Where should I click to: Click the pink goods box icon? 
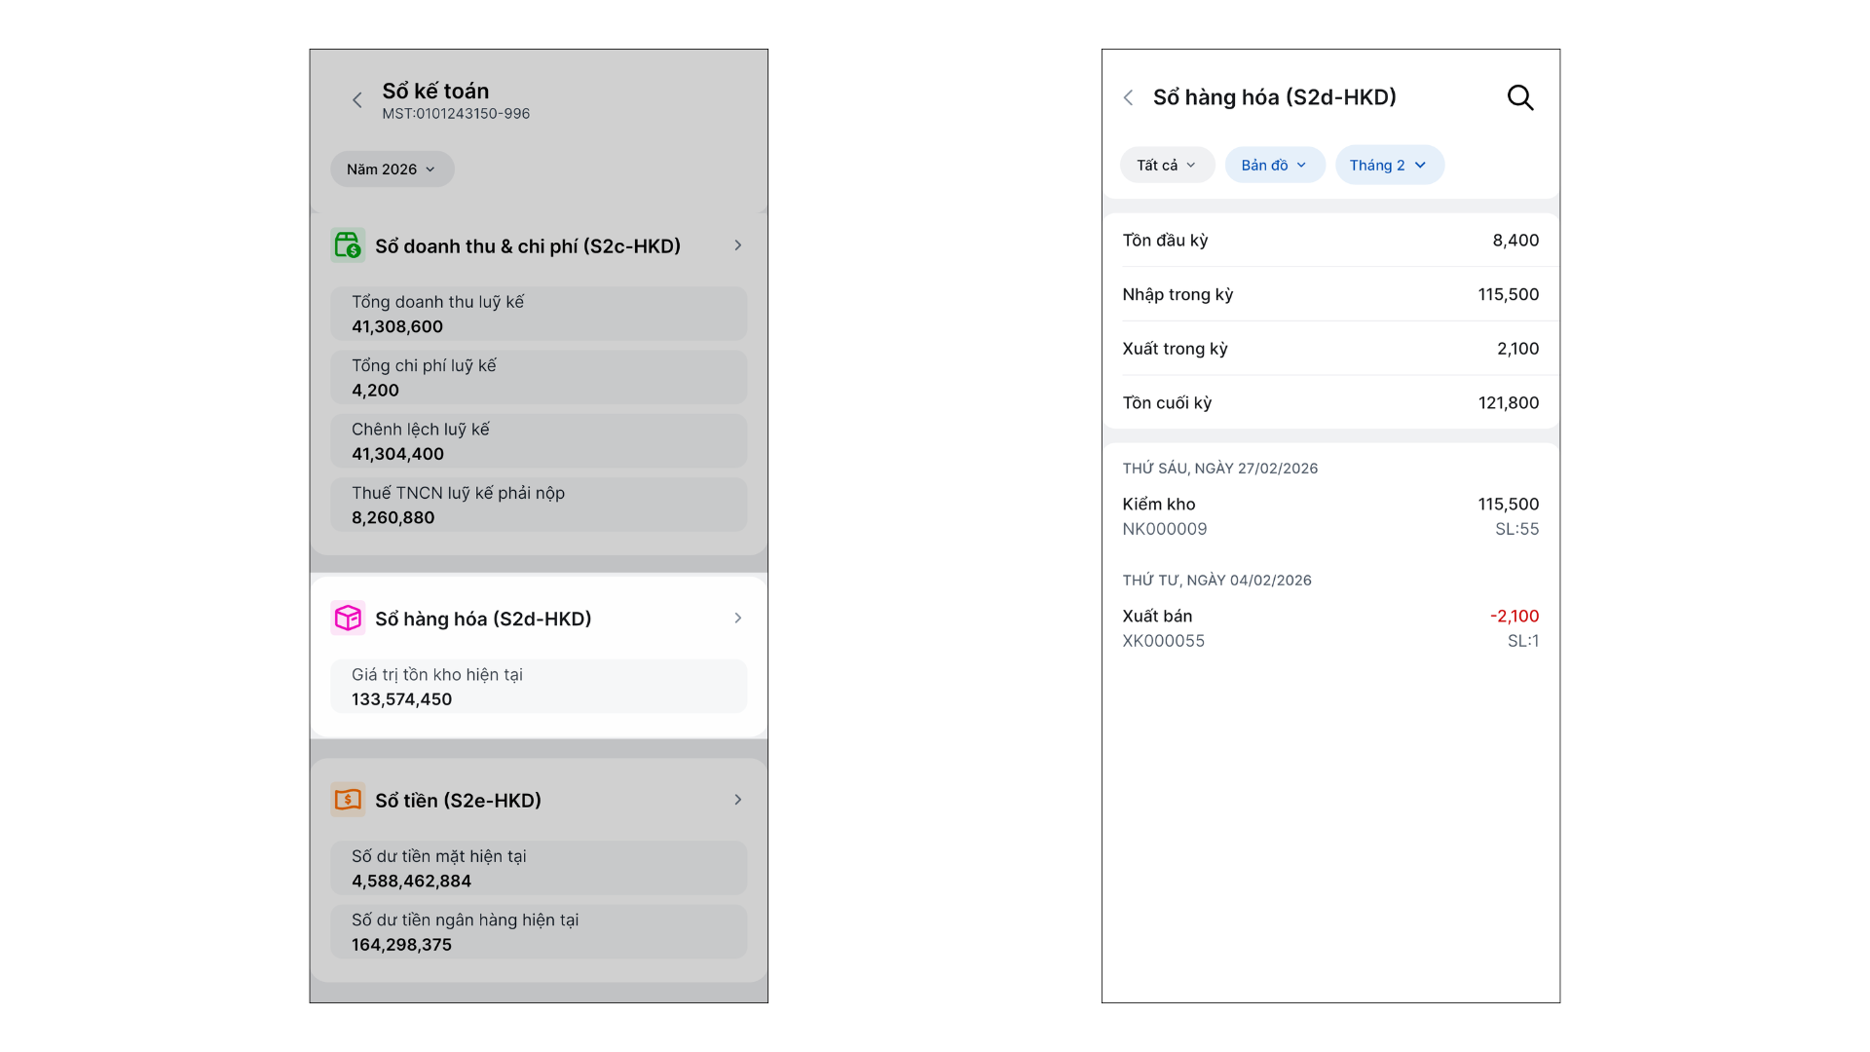348,619
